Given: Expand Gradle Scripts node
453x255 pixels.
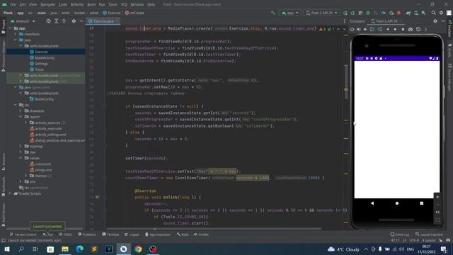Looking at the screenshot, I should pos(10,193).
